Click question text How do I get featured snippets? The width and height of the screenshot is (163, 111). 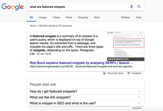click(53, 91)
